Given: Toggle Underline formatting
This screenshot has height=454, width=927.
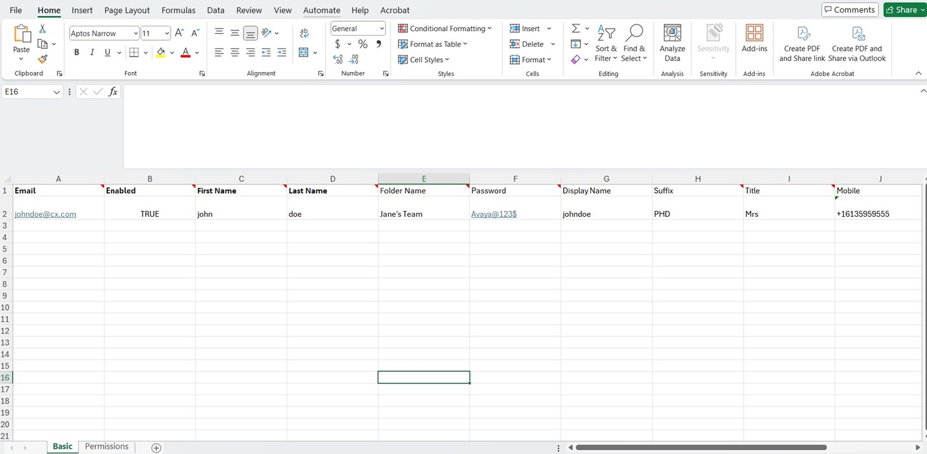Looking at the screenshot, I should pyautogui.click(x=107, y=52).
